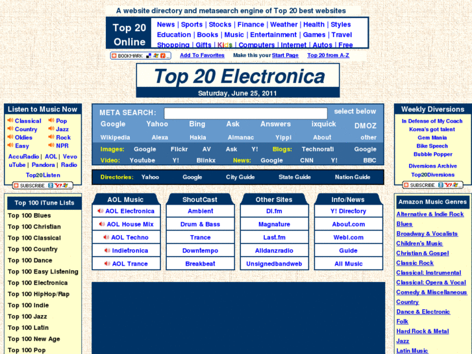This screenshot has width=472, height=354.
Task: Select Google in the meta search engines row
Action: point(113,124)
